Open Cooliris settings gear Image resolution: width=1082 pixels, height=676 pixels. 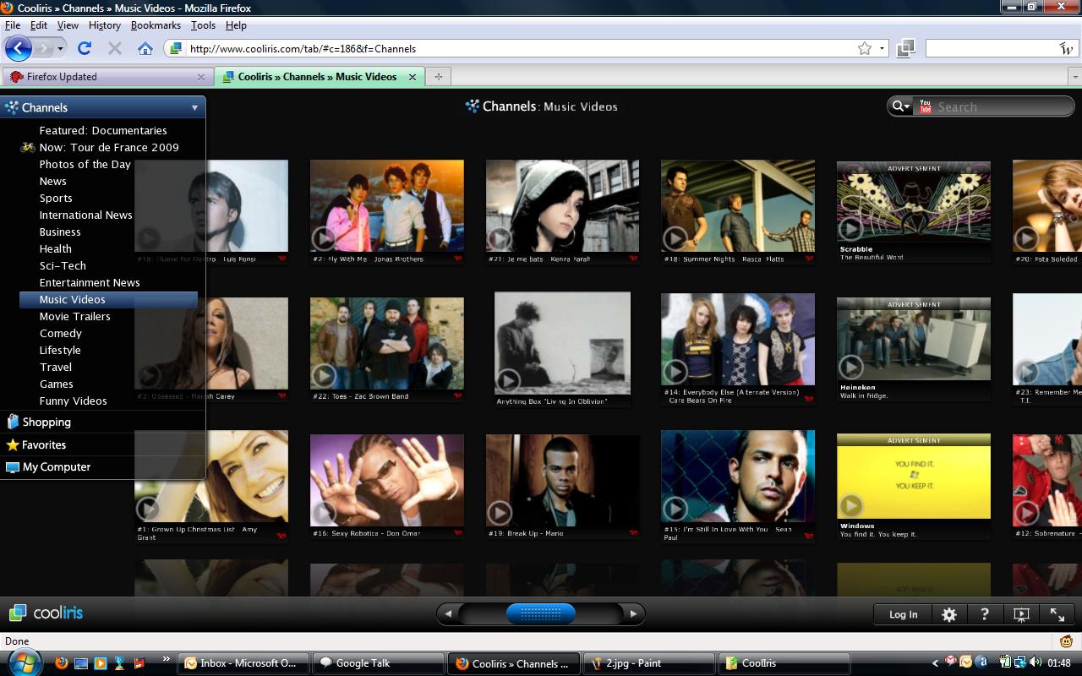pos(949,614)
